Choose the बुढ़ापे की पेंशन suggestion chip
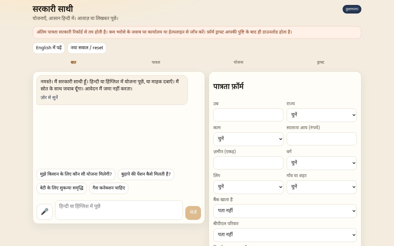The image size is (394, 246). (x=146, y=174)
